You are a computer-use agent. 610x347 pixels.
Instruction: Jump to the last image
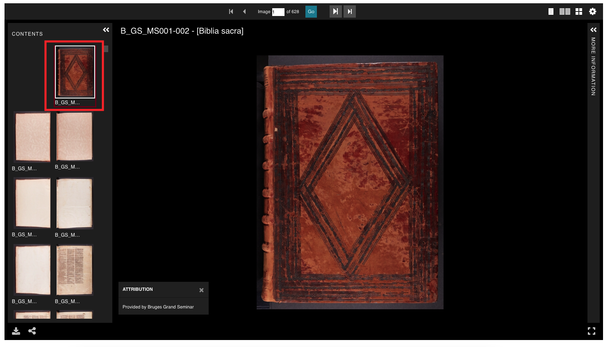[350, 11]
